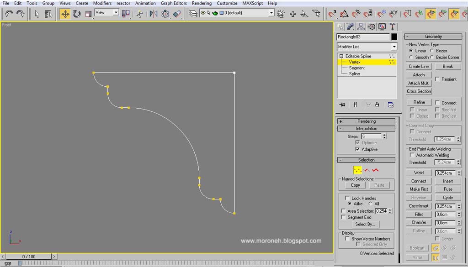
Task: Select the Select and Rotate tool
Action: coord(76,14)
